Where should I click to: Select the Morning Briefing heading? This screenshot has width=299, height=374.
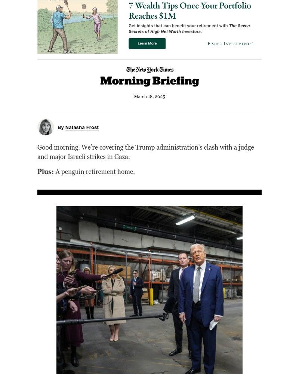149,81
